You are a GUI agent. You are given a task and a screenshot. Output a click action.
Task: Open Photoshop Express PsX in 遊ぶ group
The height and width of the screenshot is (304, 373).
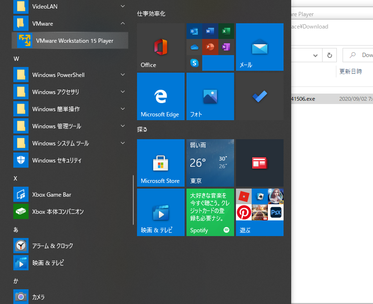click(x=276, y=212)
